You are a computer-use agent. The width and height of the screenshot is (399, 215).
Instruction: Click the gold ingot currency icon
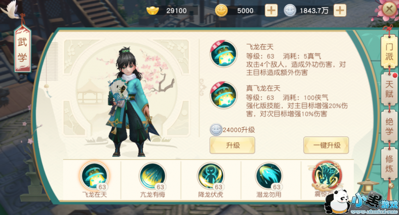(x=153, y=11)
